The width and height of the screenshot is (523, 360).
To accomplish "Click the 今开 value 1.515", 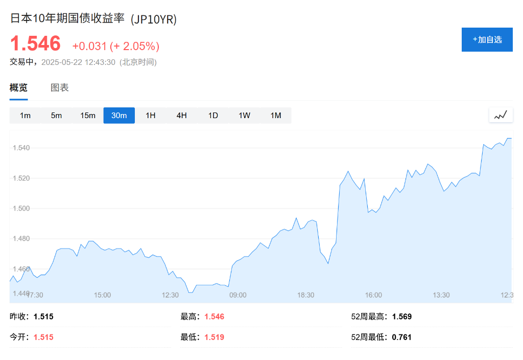I will click(43, 337).
